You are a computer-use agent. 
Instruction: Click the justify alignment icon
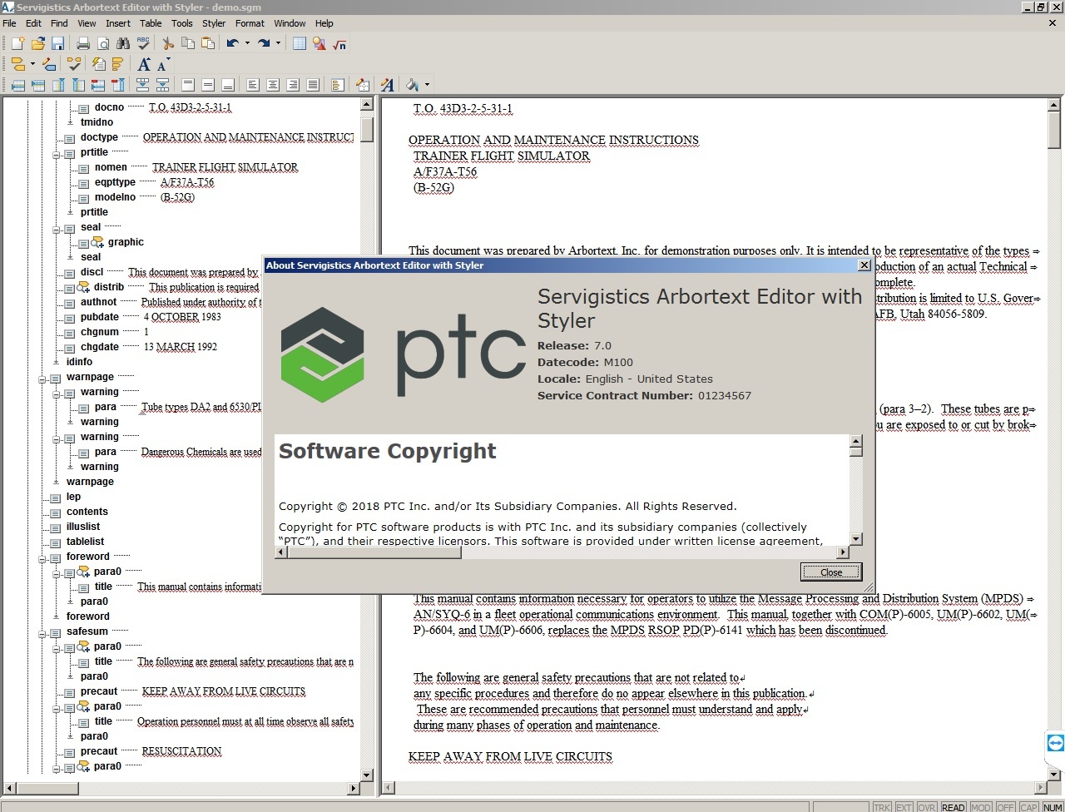click(x=313, y=85)
